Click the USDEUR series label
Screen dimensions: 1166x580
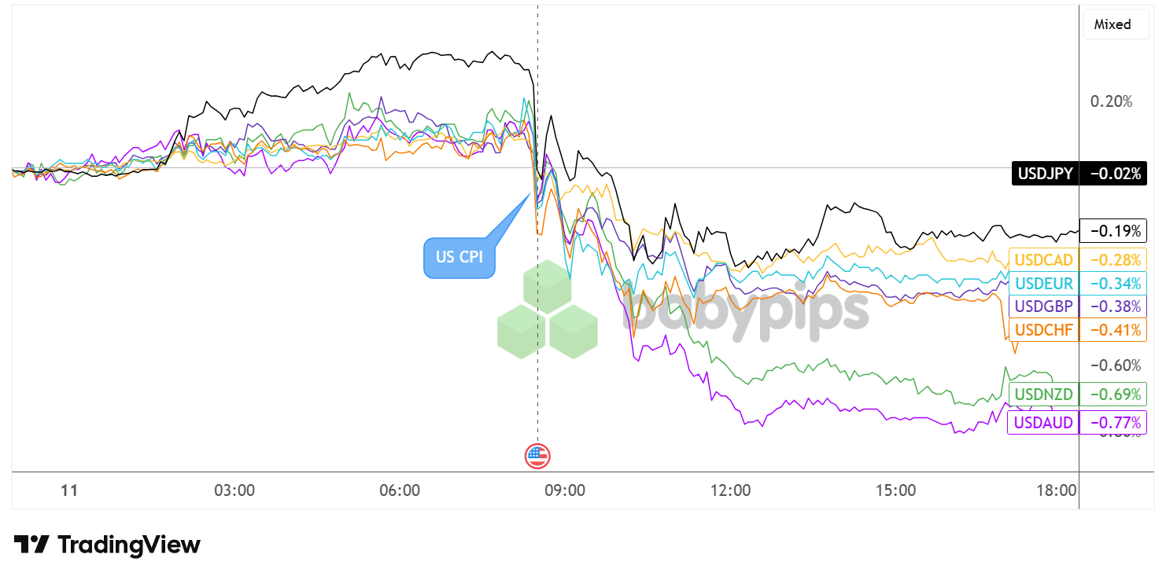pos(1044,283)
